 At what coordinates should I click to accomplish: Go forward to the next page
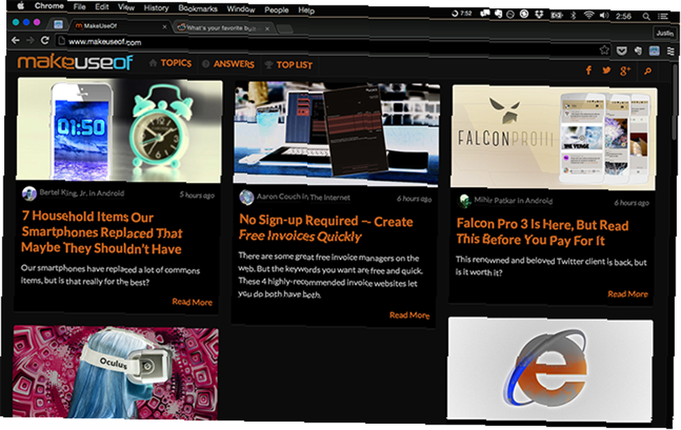click(30, 40)
